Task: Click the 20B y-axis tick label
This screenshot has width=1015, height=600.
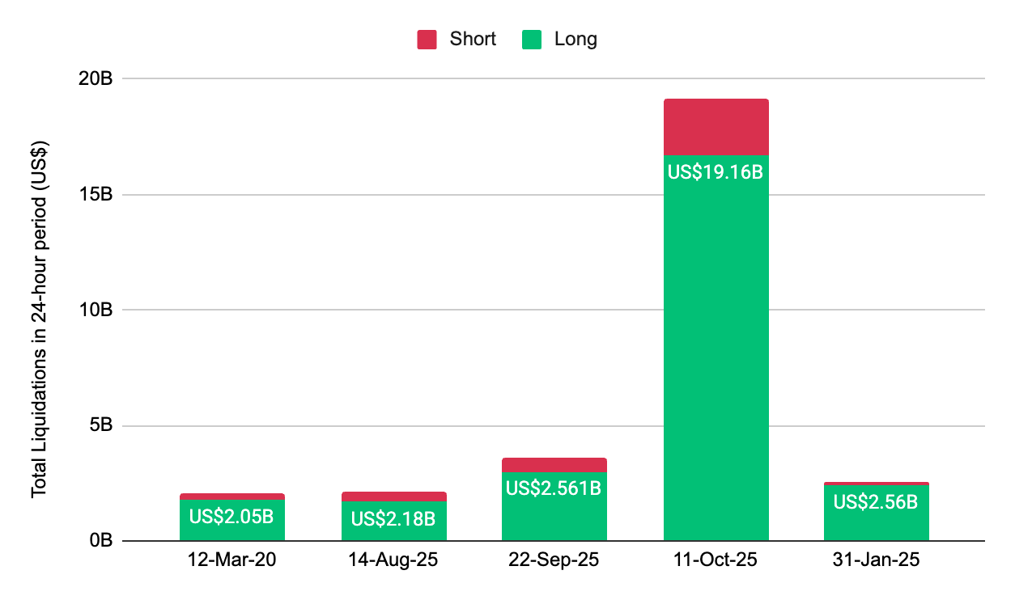Action: (96, 79)
